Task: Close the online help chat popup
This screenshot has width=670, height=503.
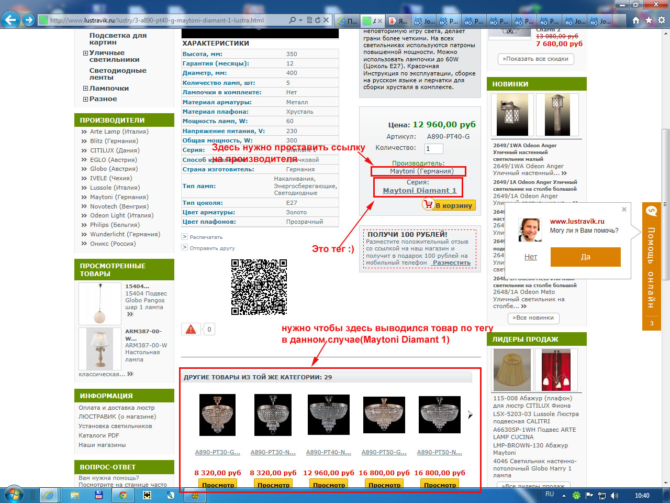Action: tap(624, 210)
